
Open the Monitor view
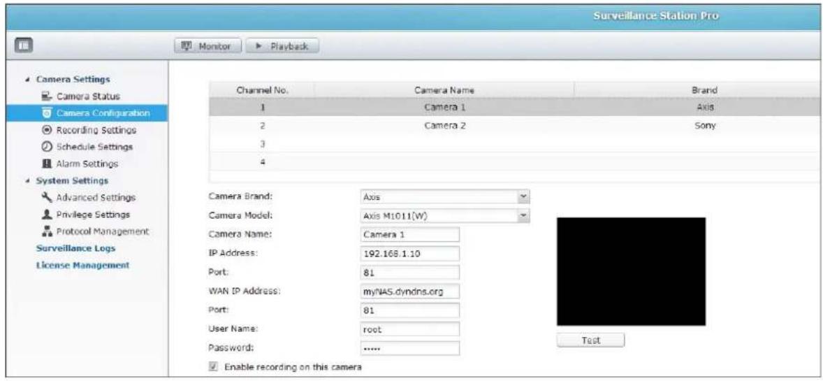point(208,45)
